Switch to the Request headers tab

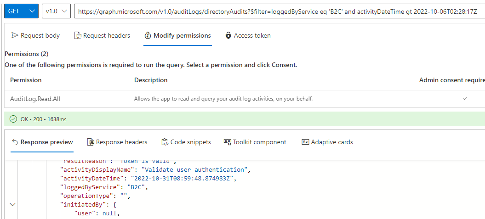point(103,35)
